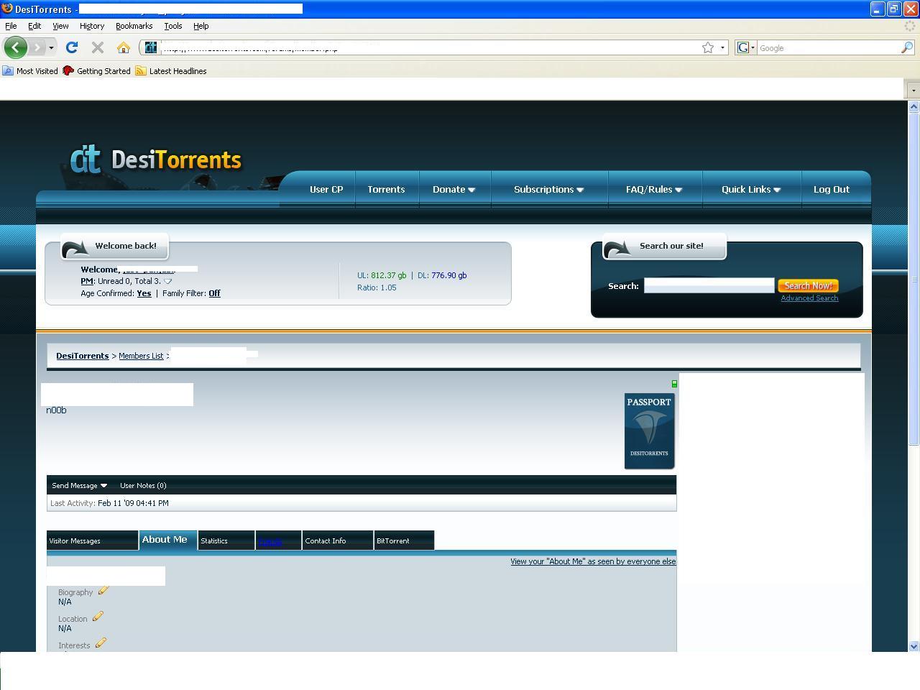Viewport: 920px width, 690px height.
Task: Edit Interests with its pencil icon
Action: pos(101,643)
